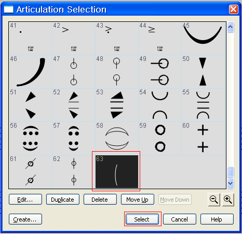
Task: Pick articulation 48 circle with downward stem
Action: pos(117,72)
